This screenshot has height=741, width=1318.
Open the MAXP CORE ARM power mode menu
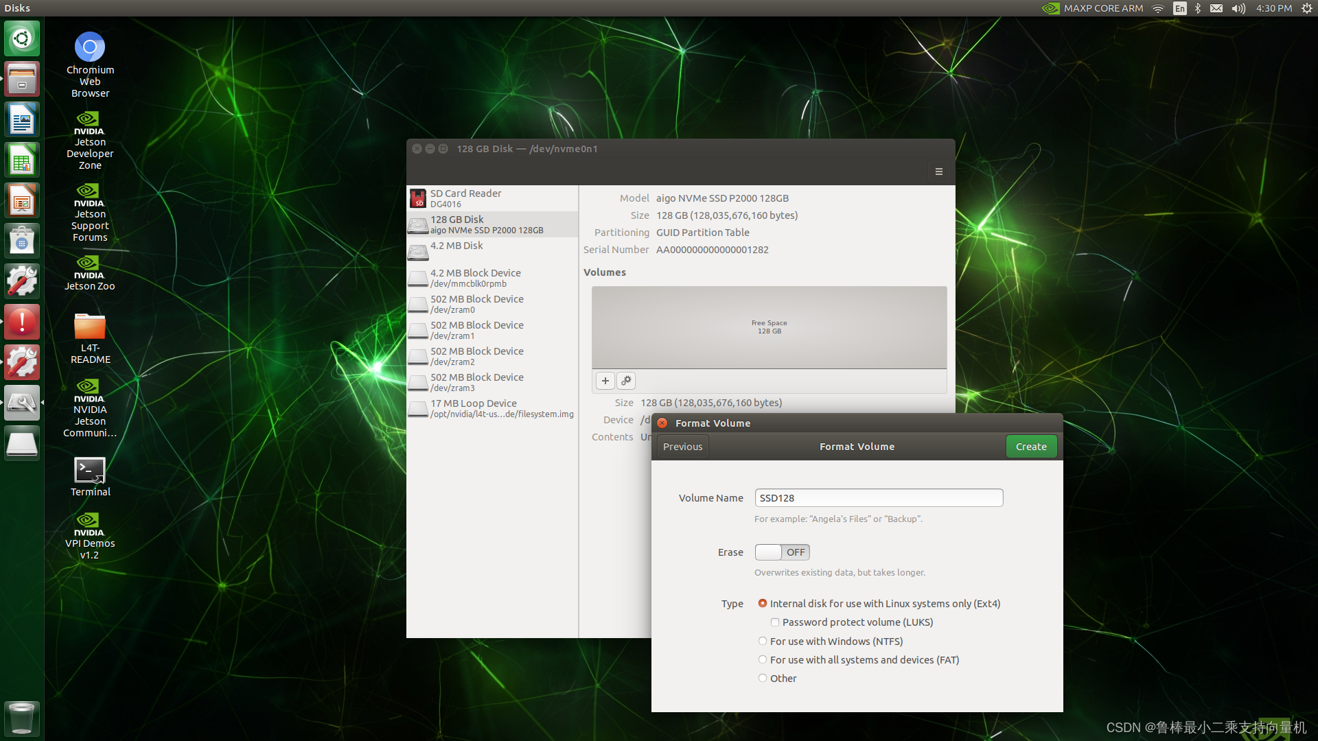pyautogui.click(x=1093, y=8)
